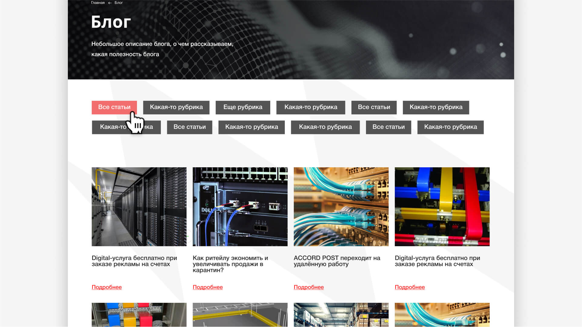
Task: Click last 'Какая-то рубрика' in second row
Action: [x=450, y=127]
